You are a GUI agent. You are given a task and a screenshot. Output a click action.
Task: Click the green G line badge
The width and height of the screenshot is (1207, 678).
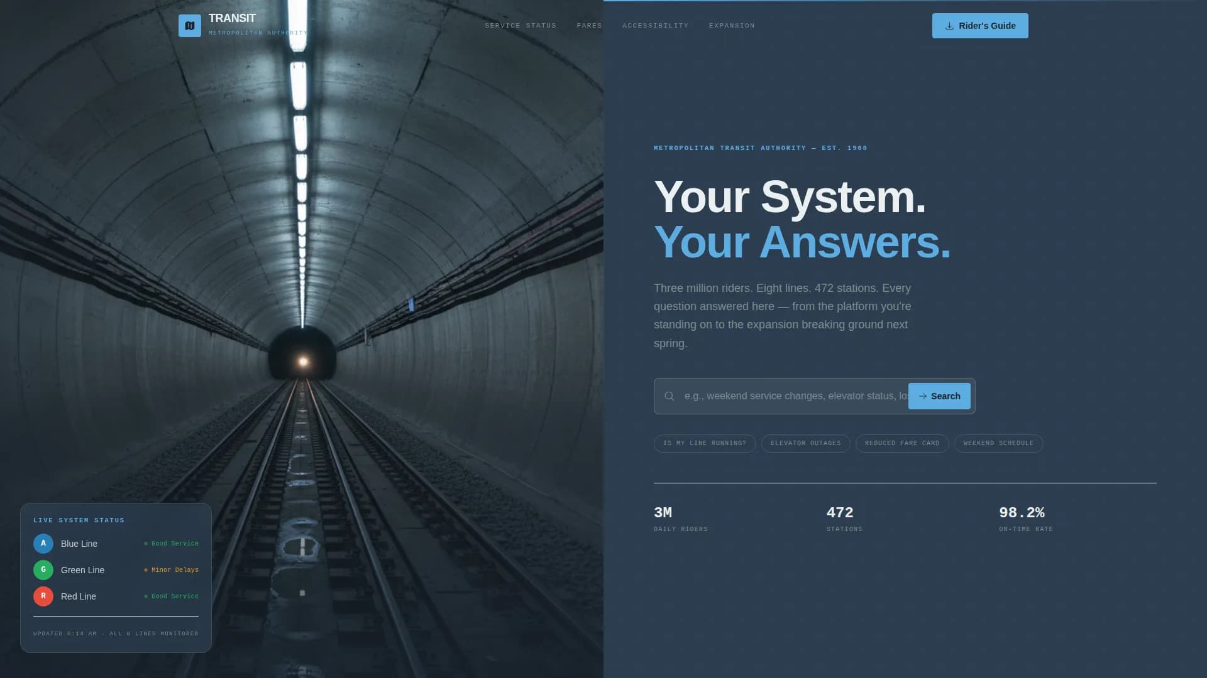tap(43, 570)
